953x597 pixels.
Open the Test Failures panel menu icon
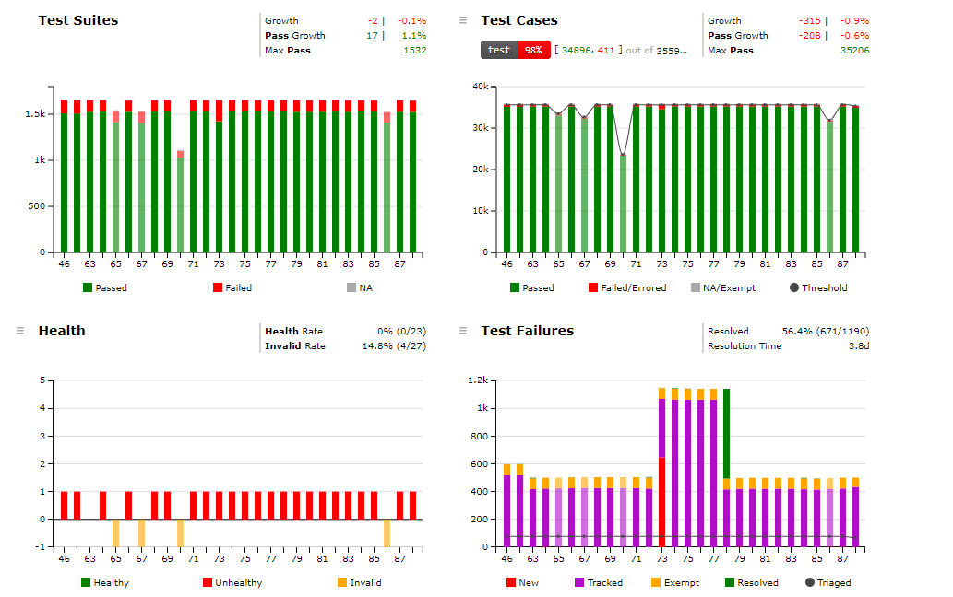pyautogui.click(x=463, y=331)
